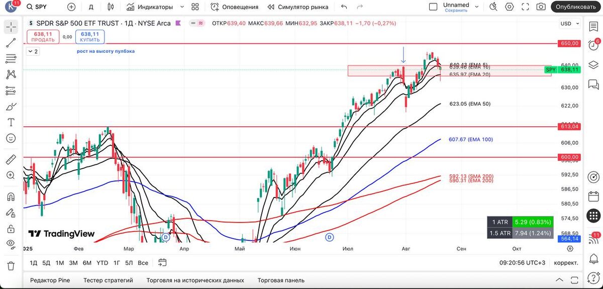This screenshot has width=603, height=289.
Task: Toggle stay in drawing mode
Action: click(x=11, y=213)
